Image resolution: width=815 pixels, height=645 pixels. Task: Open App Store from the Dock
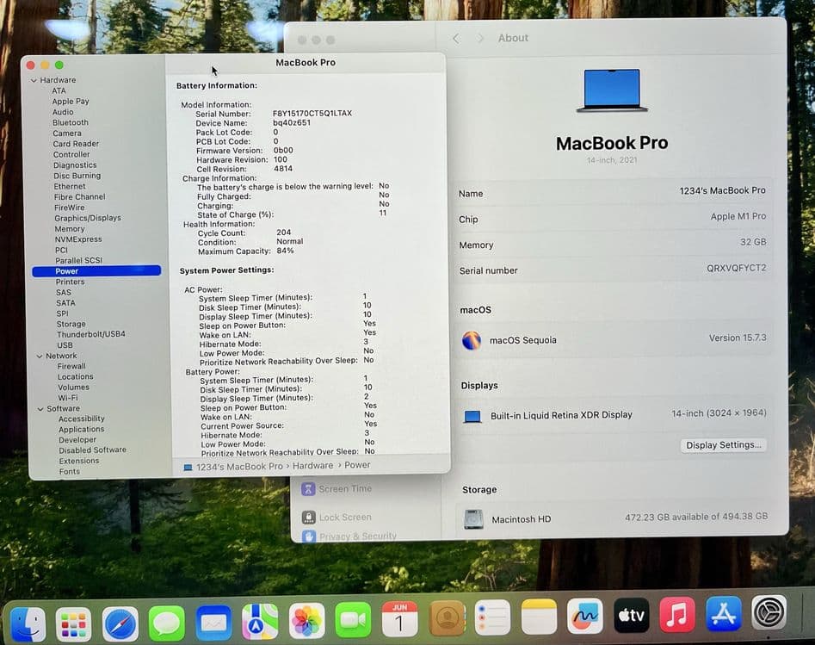click(724, 614)
